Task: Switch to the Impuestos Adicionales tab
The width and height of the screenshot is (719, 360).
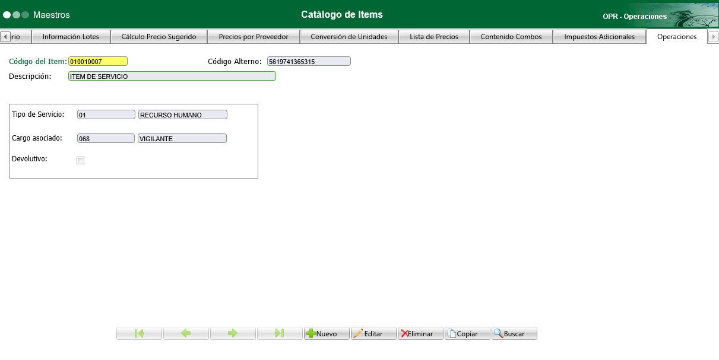Action: point(599,37)
